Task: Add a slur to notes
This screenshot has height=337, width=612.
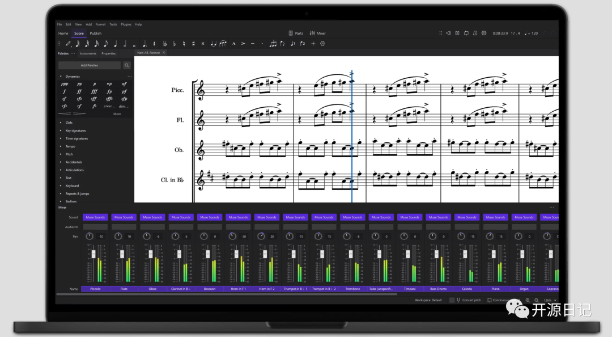Action: (x=223, y=44)
